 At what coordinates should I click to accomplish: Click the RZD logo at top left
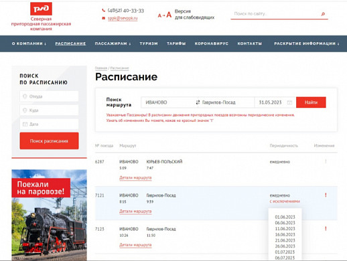(41, 9)
